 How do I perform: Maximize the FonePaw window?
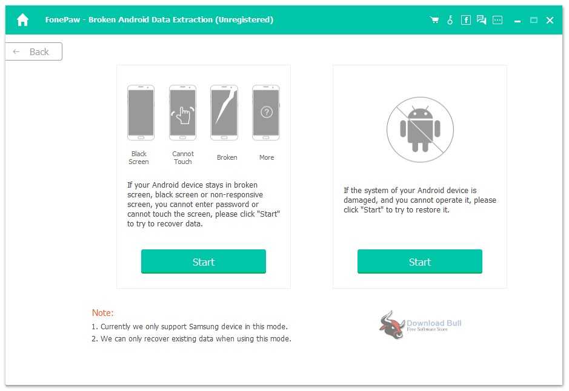pos(534,20)
